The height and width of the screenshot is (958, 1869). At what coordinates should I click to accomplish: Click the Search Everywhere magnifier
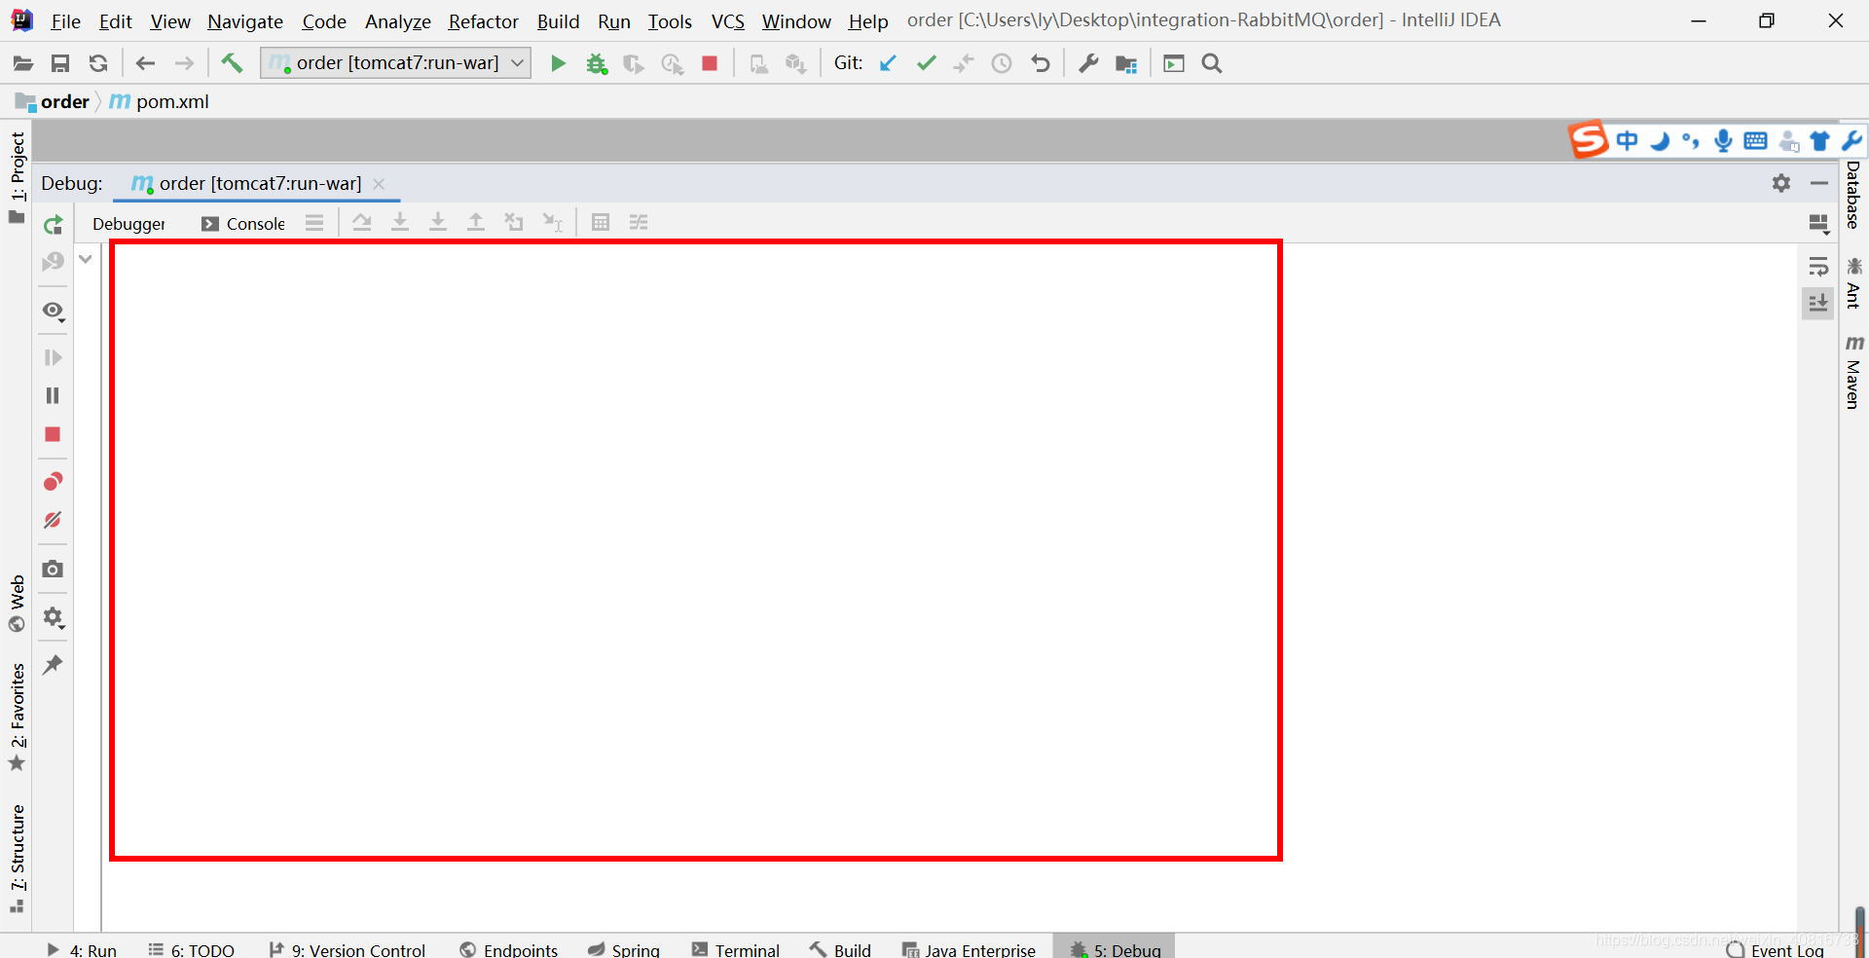1212,63
